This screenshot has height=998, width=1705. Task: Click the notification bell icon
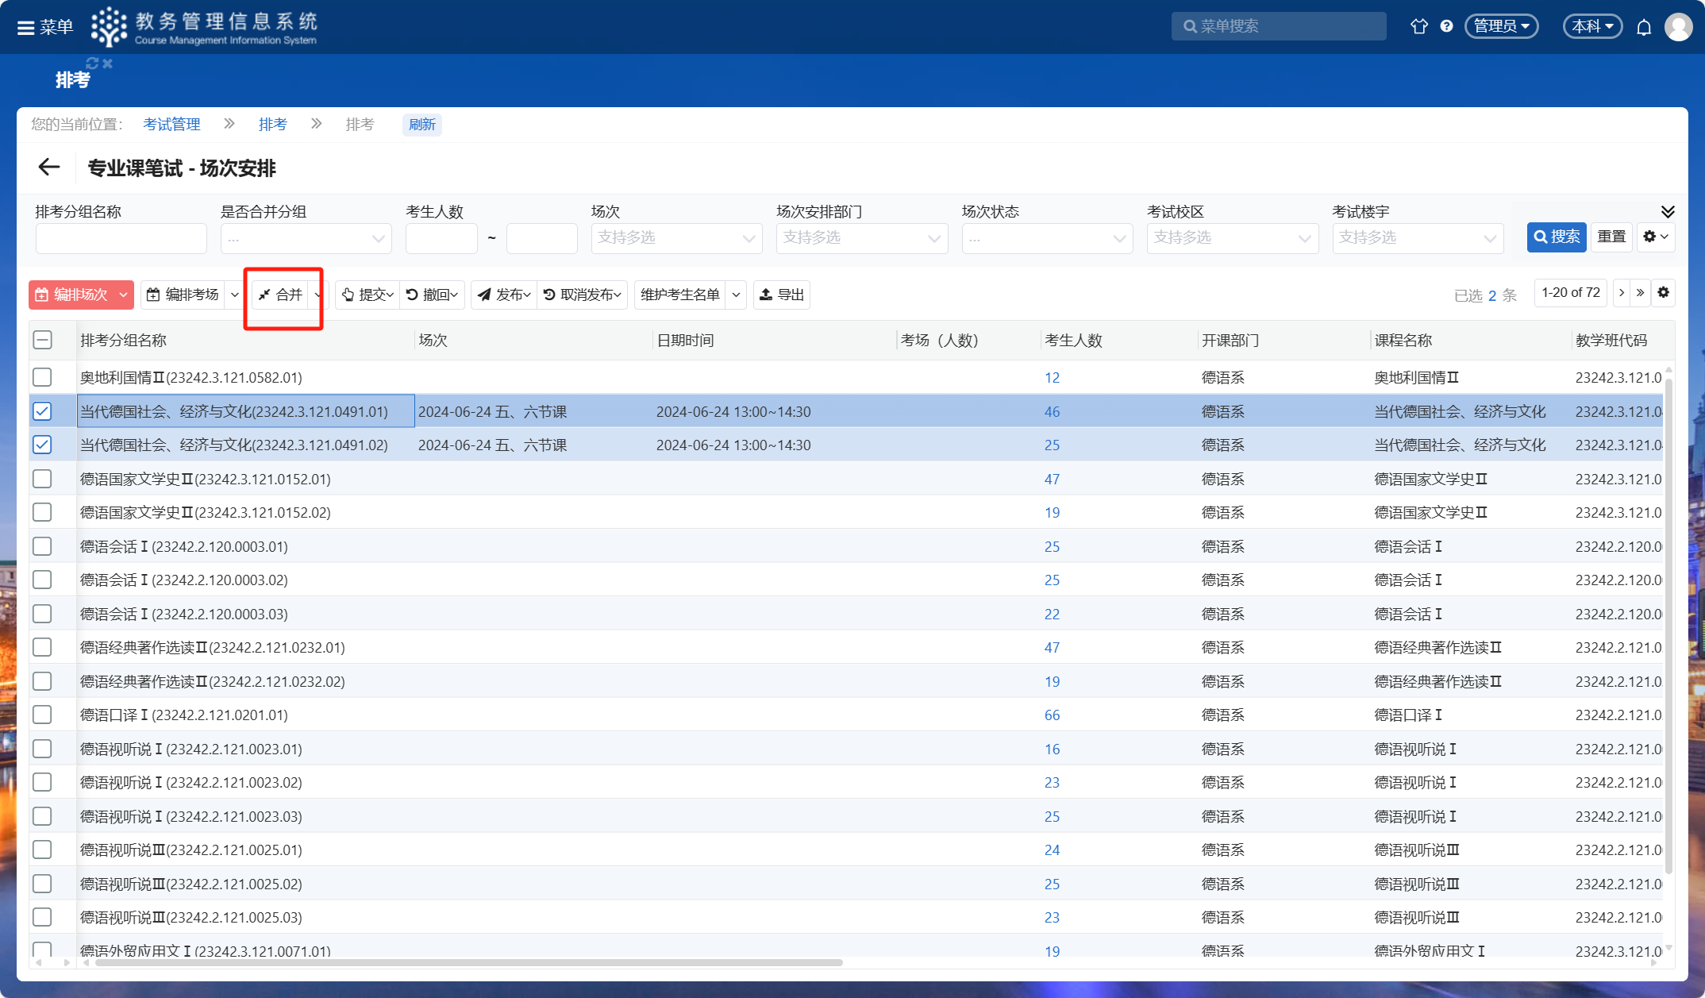tap(1644, 27)
